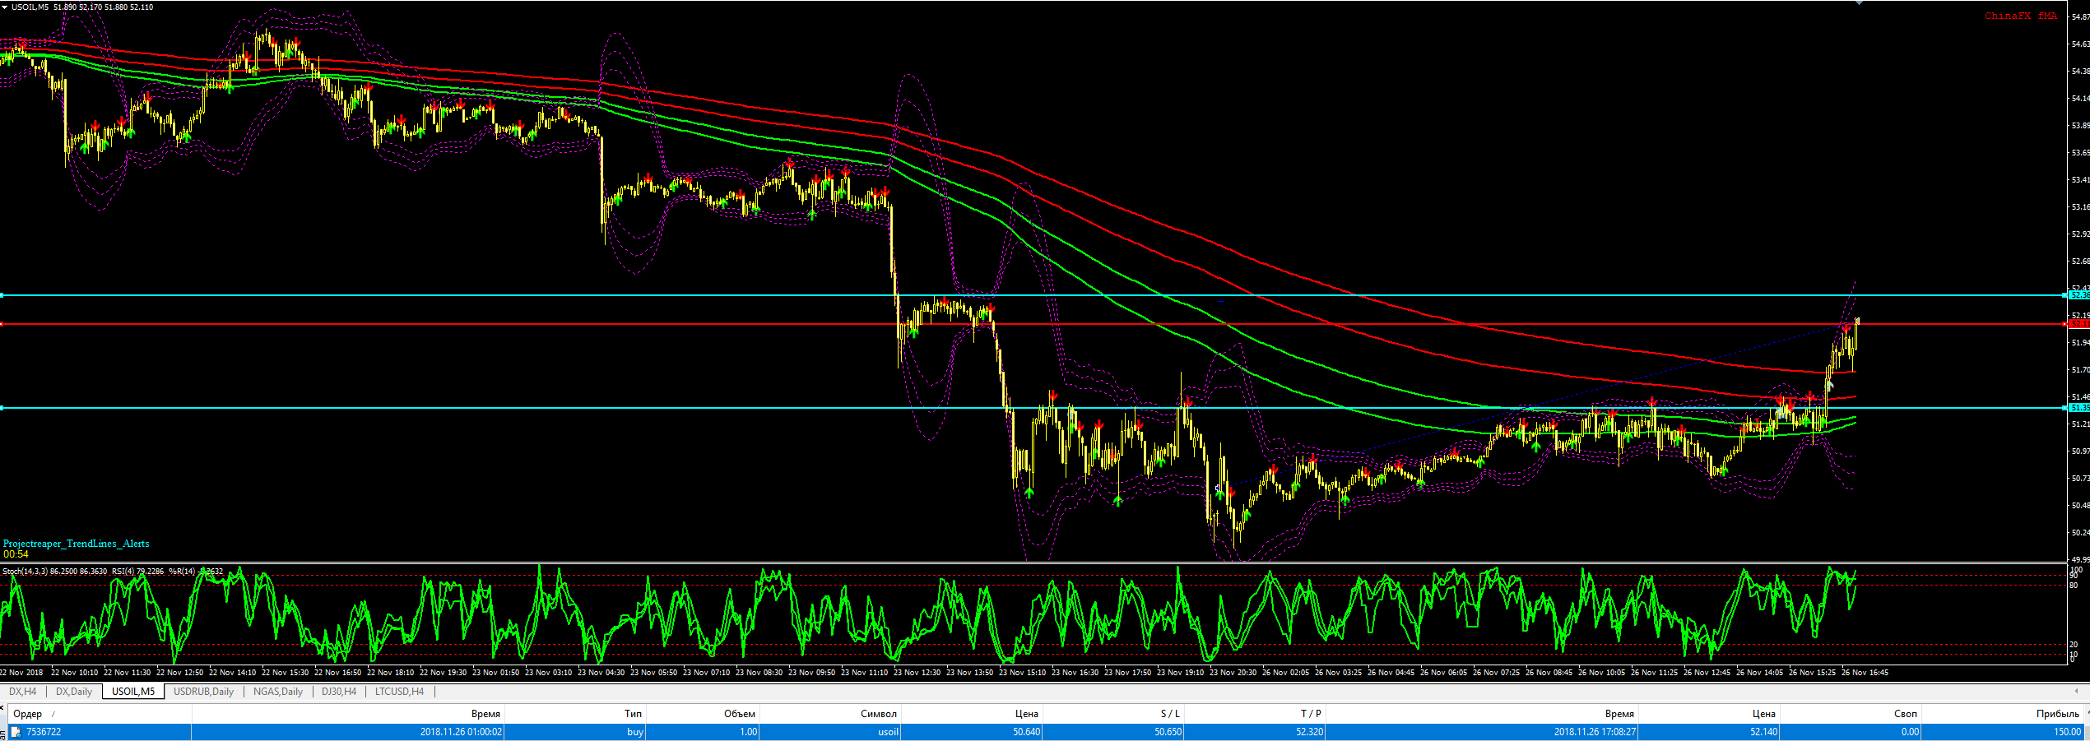
Task: Click open time 2018.11.26 01:00:02
Action: [x=461, y=732]
